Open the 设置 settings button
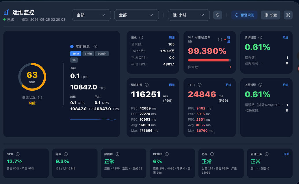Screen dimensions: 299x184 click(271, 15)
